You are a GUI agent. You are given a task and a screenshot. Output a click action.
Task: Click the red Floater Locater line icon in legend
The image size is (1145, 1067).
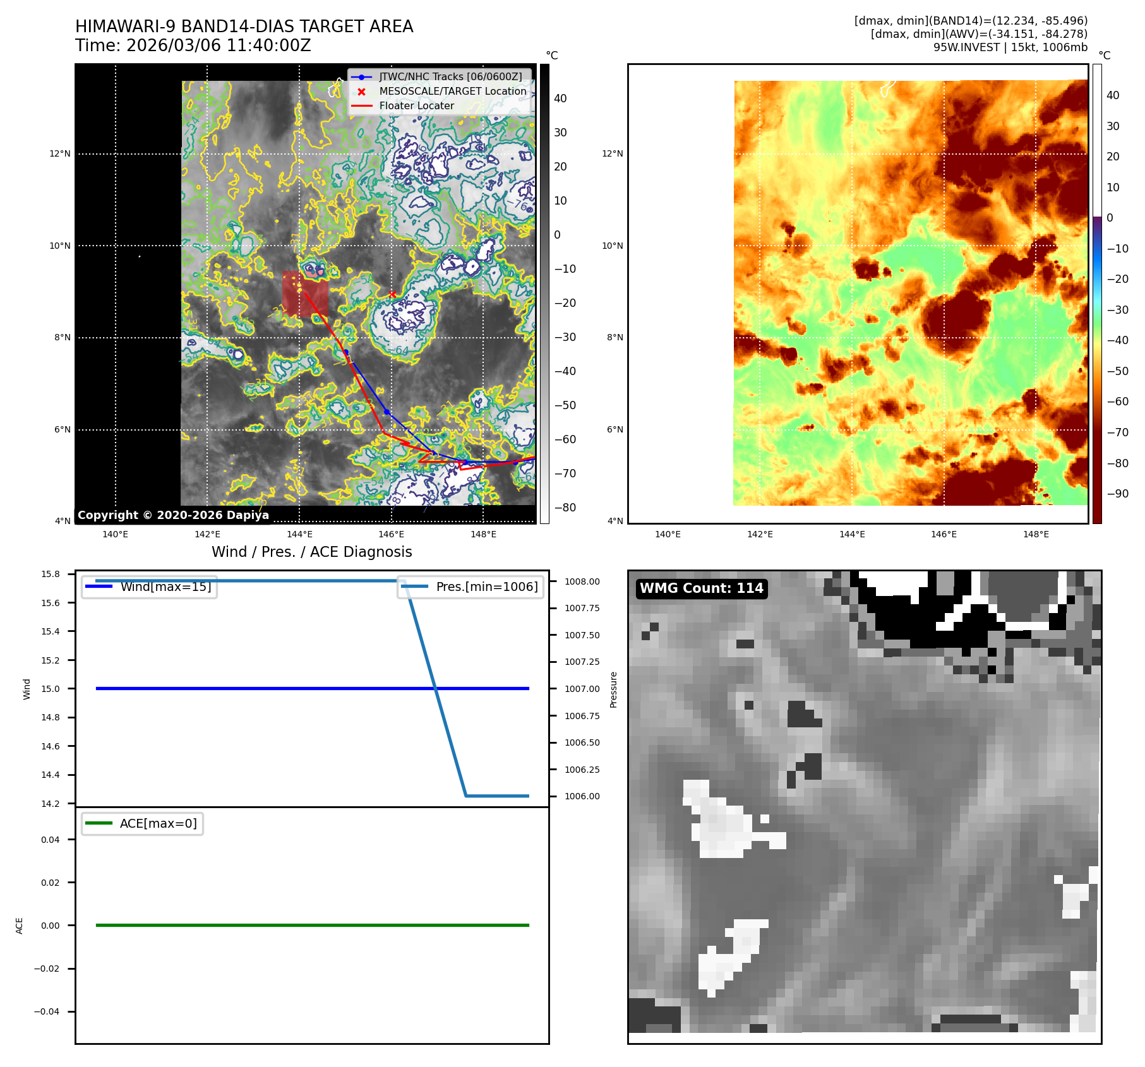click(361, 106)
